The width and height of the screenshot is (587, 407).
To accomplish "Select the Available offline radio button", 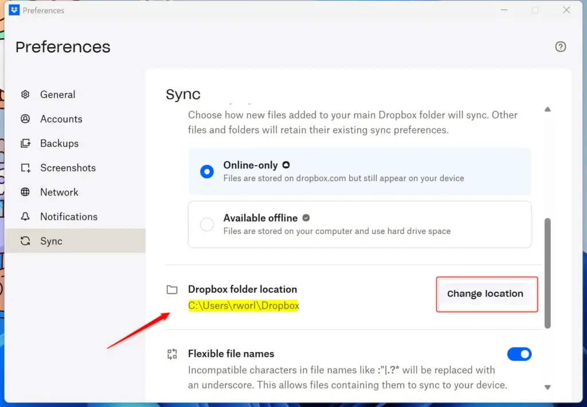I will coord(206,224).
